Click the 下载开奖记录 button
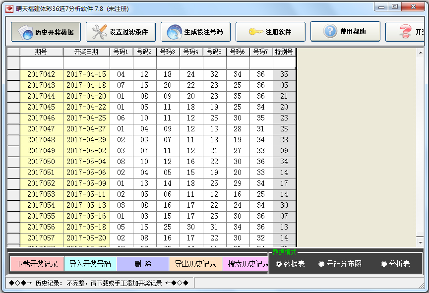Viewport: 429px width, 293px height. 37,264
